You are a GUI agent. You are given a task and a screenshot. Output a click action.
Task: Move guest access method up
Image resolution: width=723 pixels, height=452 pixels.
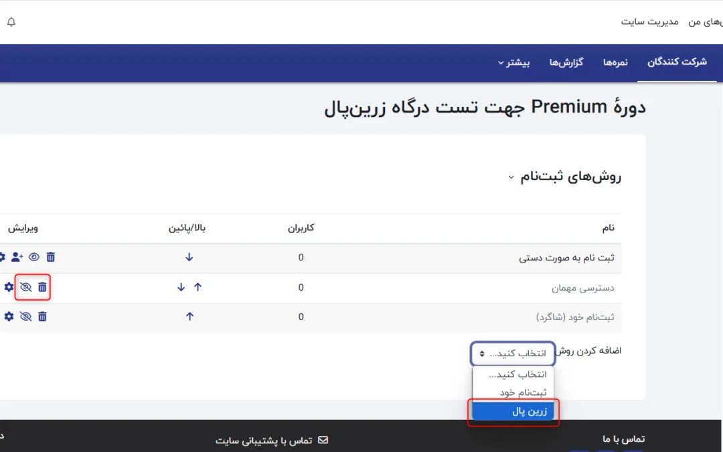197,287
